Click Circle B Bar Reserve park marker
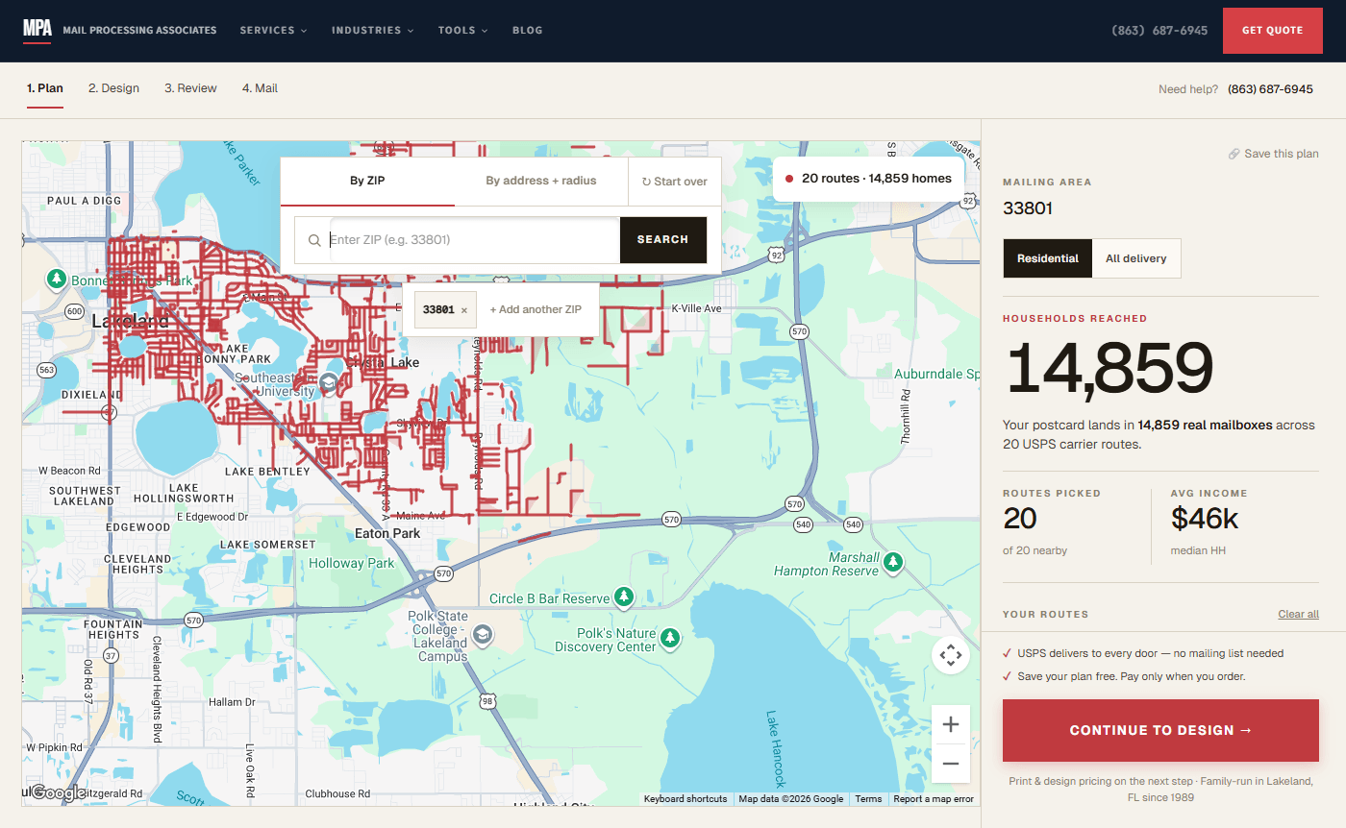Viewport: 1346px width, 828px height. pos(625,597)
